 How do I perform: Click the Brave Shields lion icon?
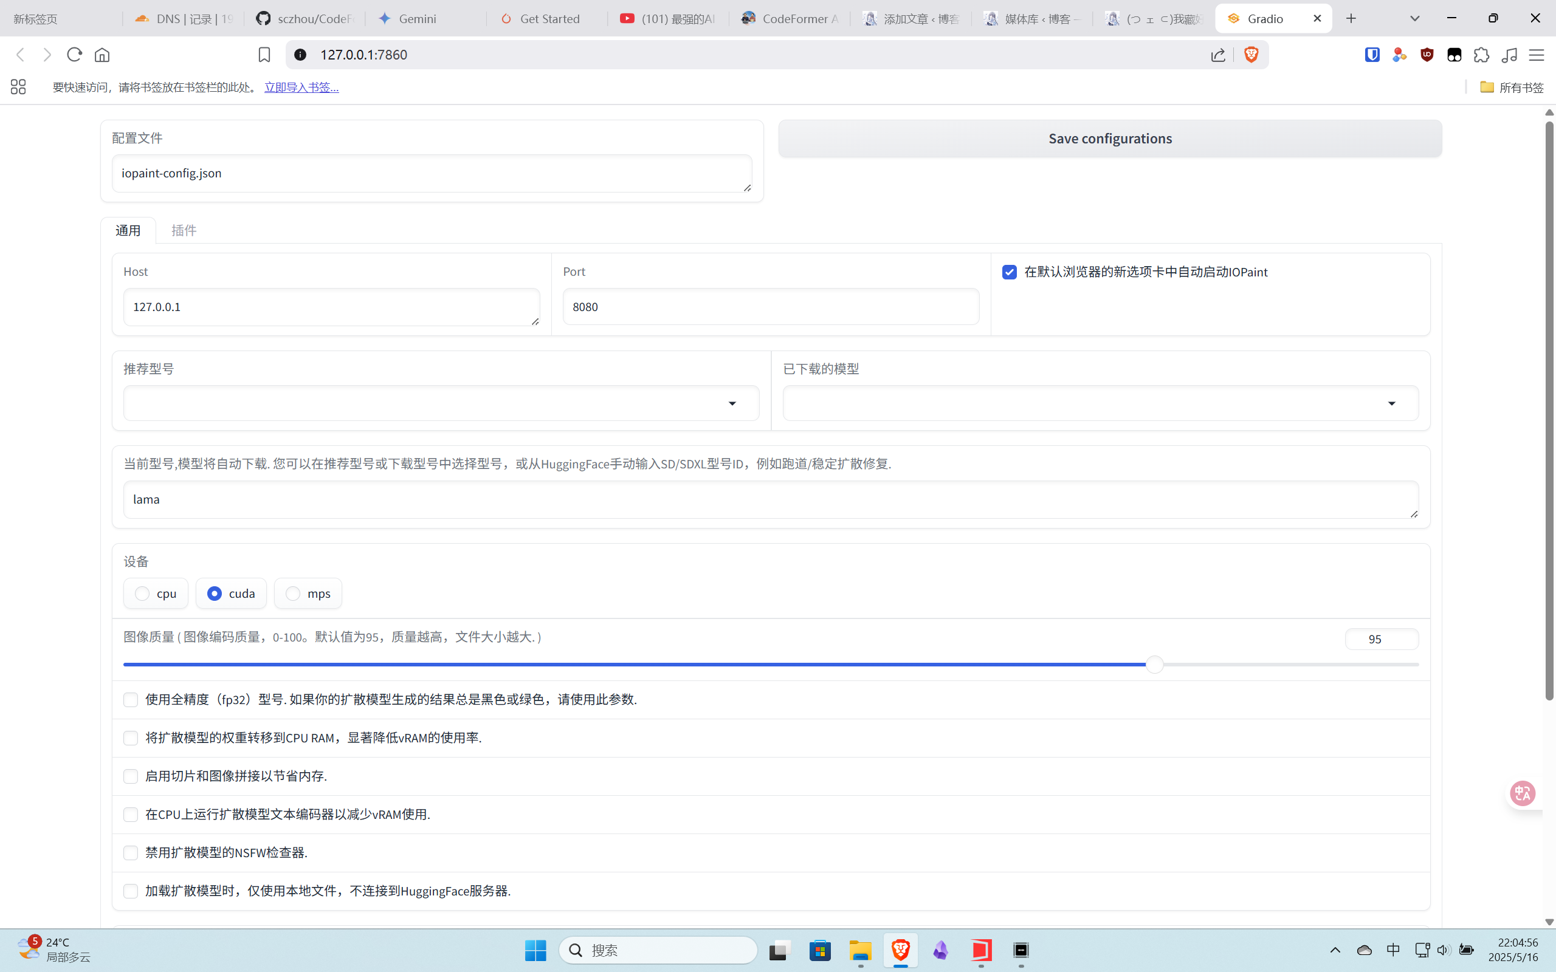click(1251, 55)
